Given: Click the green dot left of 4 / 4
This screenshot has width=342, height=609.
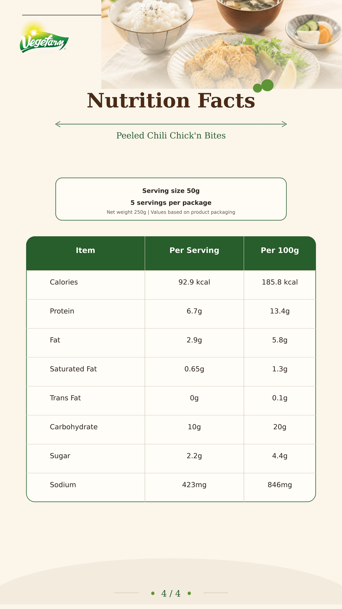Looking at the screenshot, I should point(153,593).
